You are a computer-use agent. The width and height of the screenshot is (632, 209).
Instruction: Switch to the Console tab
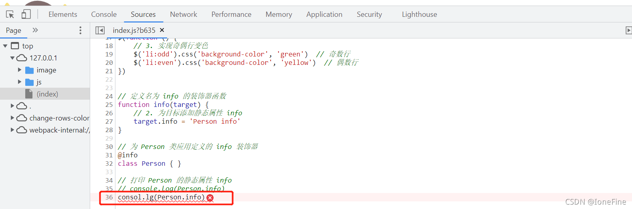(104, 14)
